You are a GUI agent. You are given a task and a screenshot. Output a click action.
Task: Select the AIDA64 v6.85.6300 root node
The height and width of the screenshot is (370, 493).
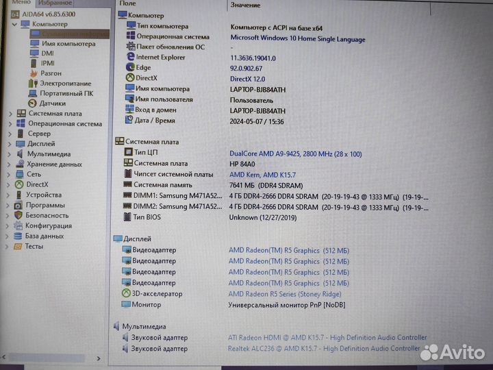(49, 14)
